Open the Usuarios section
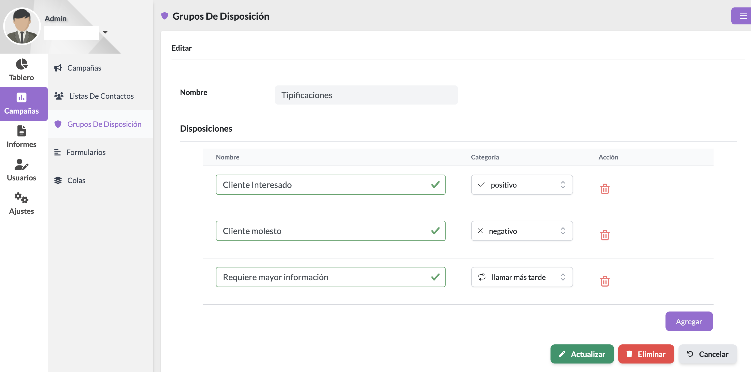 coord(22,170)
